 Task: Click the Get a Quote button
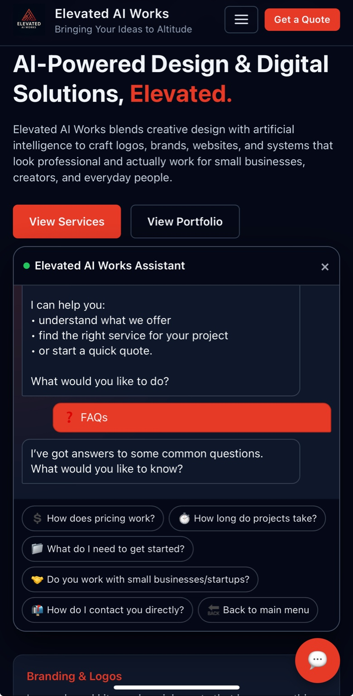point(302,19)
